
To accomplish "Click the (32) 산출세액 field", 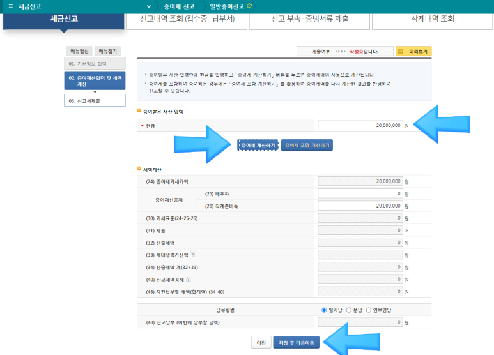I will point(360,243).
